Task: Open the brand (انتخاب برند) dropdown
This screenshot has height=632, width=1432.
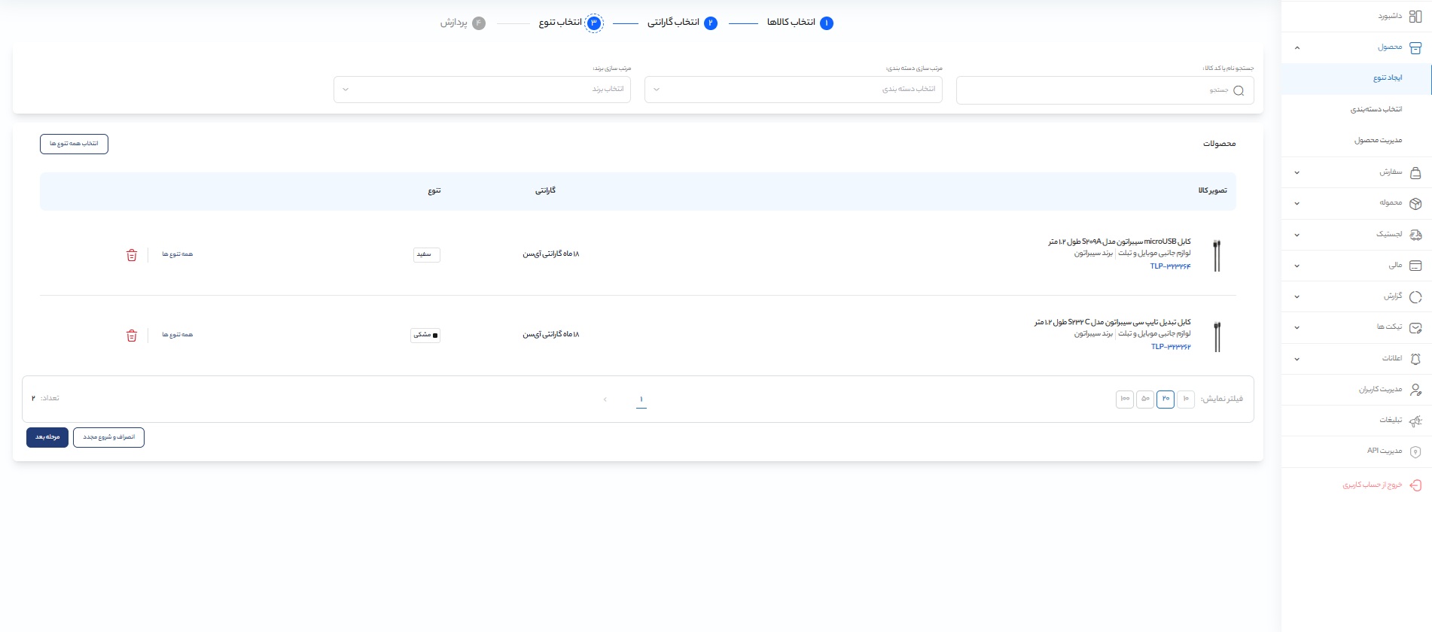Action: tap(482, 90)
